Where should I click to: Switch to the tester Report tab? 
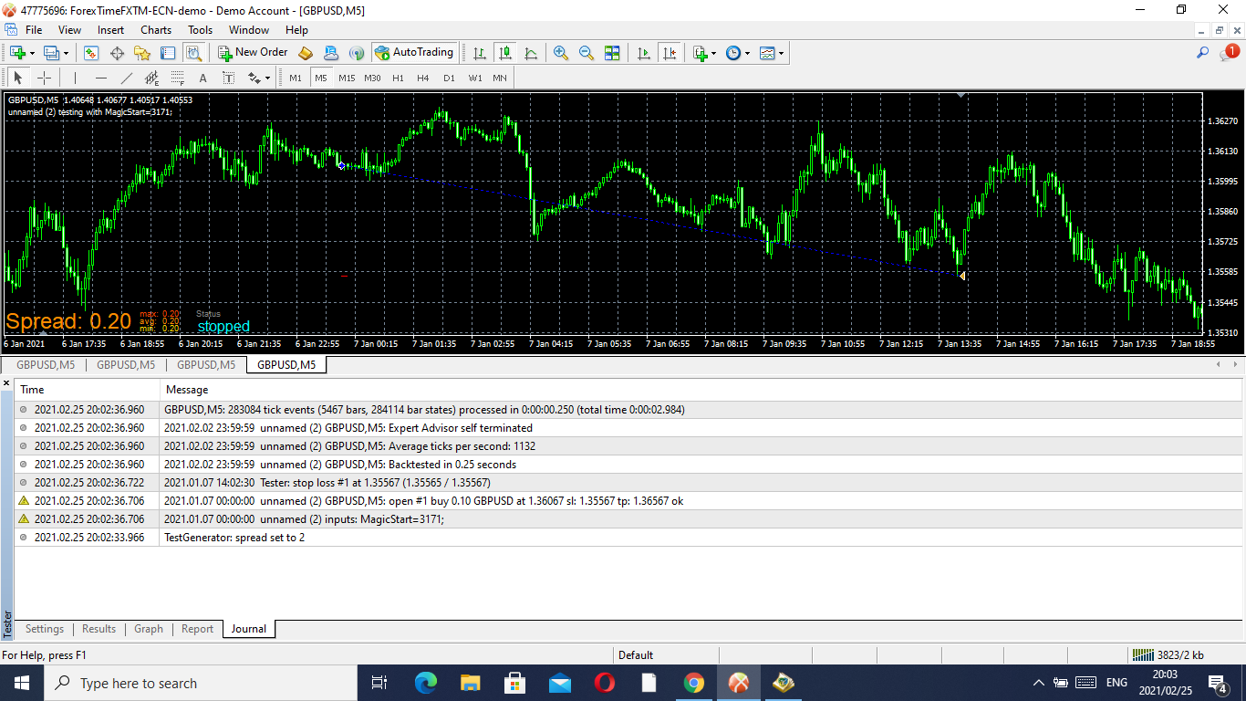[x=197, y=629]
